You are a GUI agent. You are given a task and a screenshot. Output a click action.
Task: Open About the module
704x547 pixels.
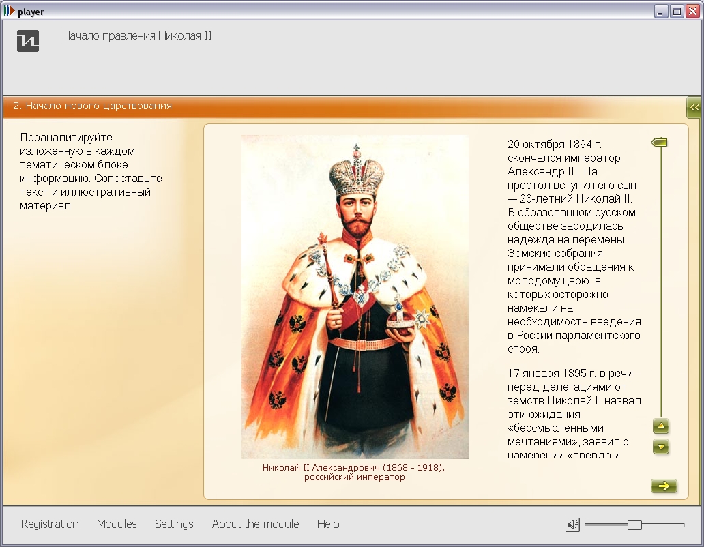pyautogui.click(x=255, y=524)
